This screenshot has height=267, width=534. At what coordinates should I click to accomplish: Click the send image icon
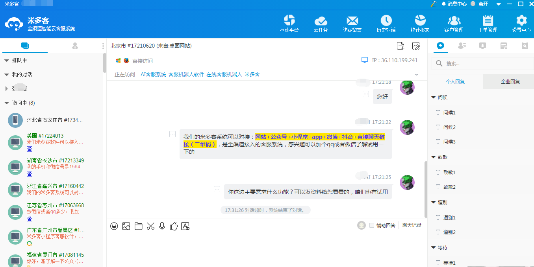(x=126, y=226)
